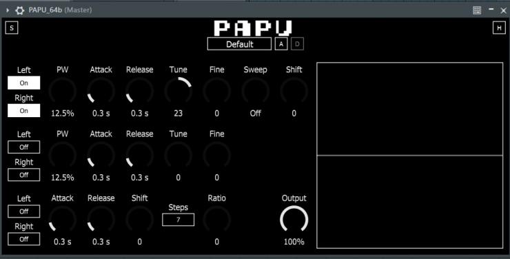Image resolution: width=510 pixels, height=259 pixels.
Task: Click the H button at top-right
Action: pyautogui.click(x=499, y=28)
